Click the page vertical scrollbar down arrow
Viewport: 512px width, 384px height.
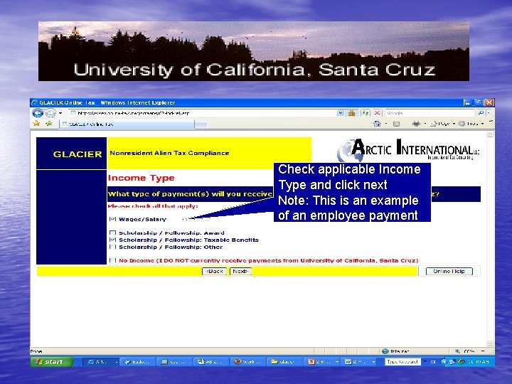(490, 343)
